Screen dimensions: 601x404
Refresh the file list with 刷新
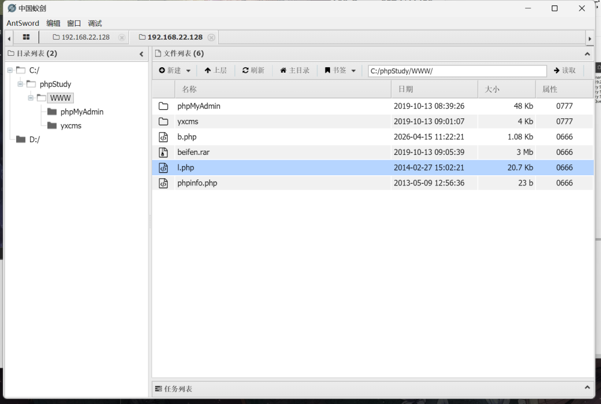tap(254, 71)
